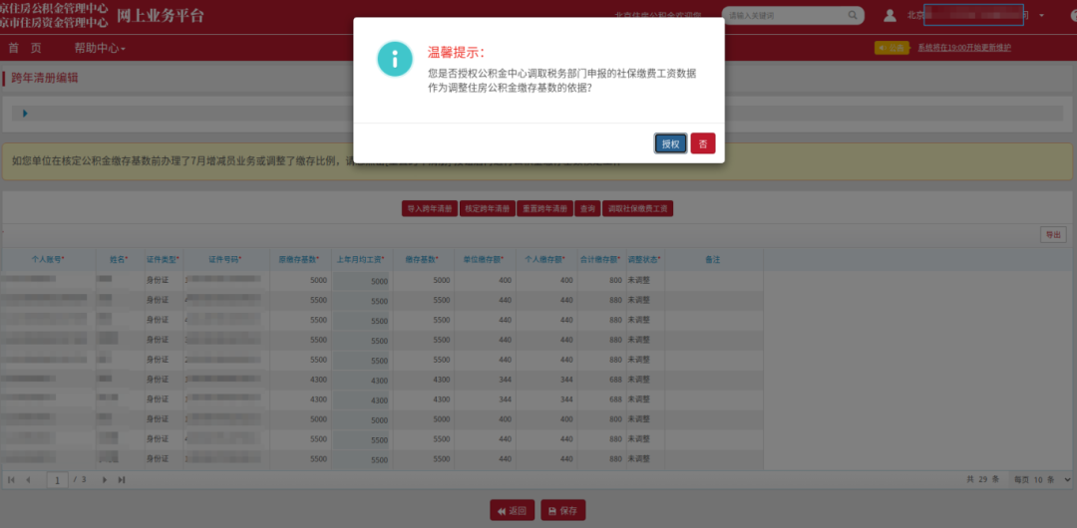Click the page number input box
The height and width of the screenshot is (528, 1077).
(58, 479)
